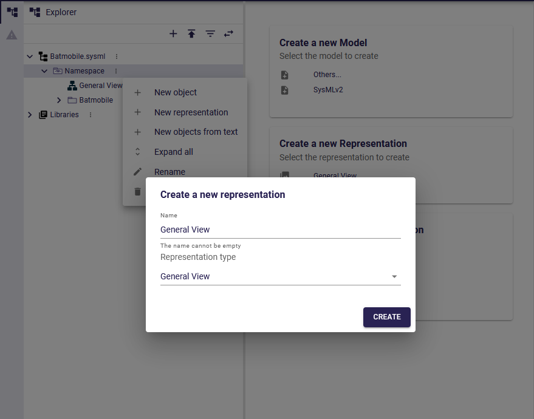
Task: Choose Expand all in context menu
Action: click(174, 152)
